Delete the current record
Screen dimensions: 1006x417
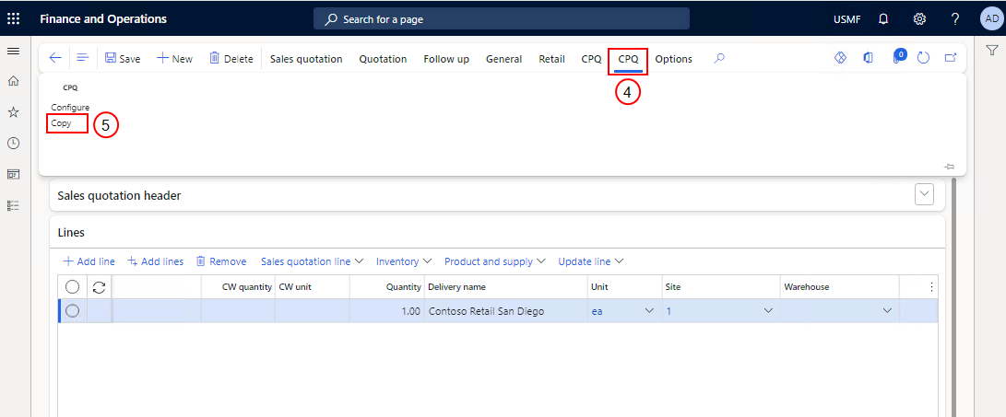[x=231, y=58]
